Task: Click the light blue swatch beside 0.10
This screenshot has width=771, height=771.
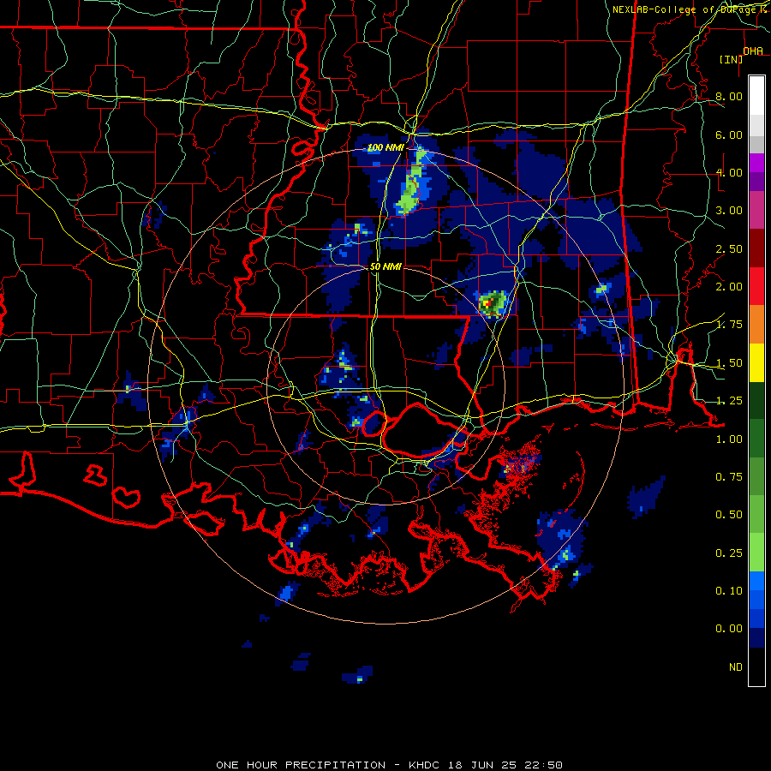Action: coord(756,581)
